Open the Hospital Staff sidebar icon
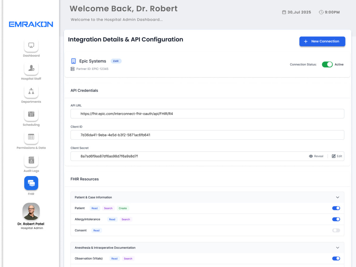Image resolution: width=356 pixels, height=267 pixels. [x=31, y=68]
